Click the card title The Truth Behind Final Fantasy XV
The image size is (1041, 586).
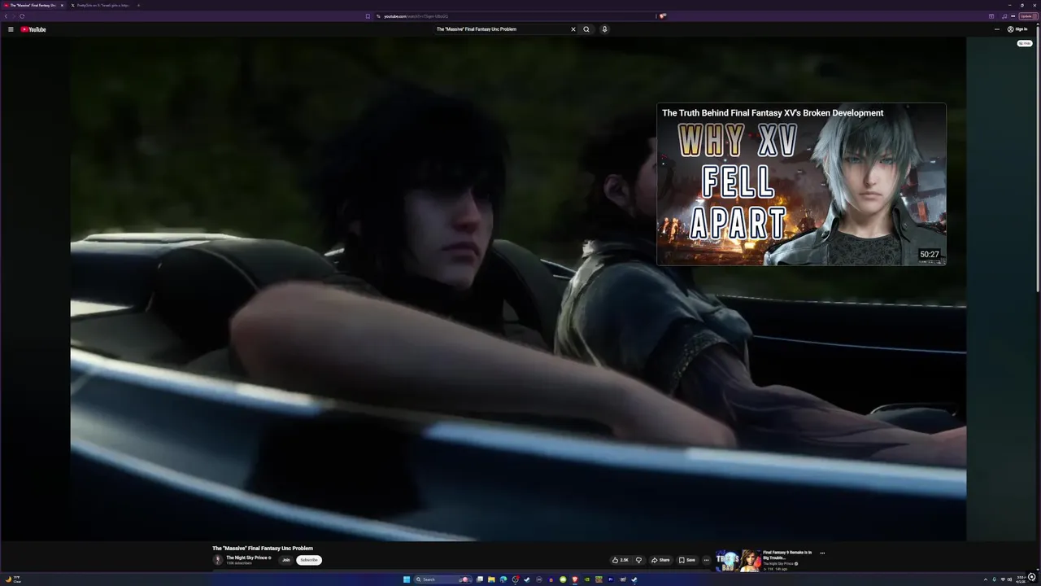point(773,113)
